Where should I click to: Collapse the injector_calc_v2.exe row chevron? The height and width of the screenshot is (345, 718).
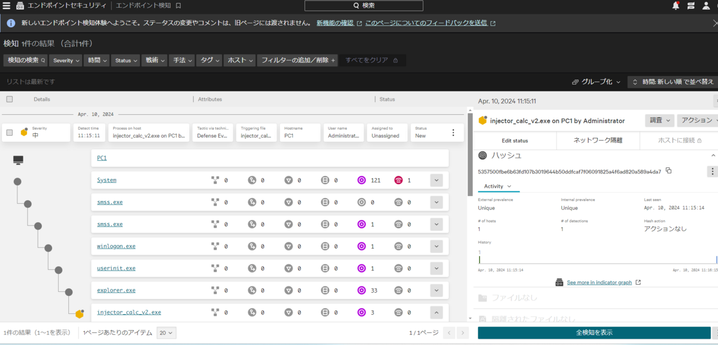(x=436, y=312)
